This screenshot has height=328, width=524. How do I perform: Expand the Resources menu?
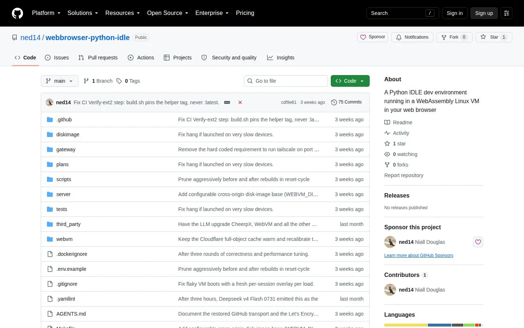(x=122, y=13)
